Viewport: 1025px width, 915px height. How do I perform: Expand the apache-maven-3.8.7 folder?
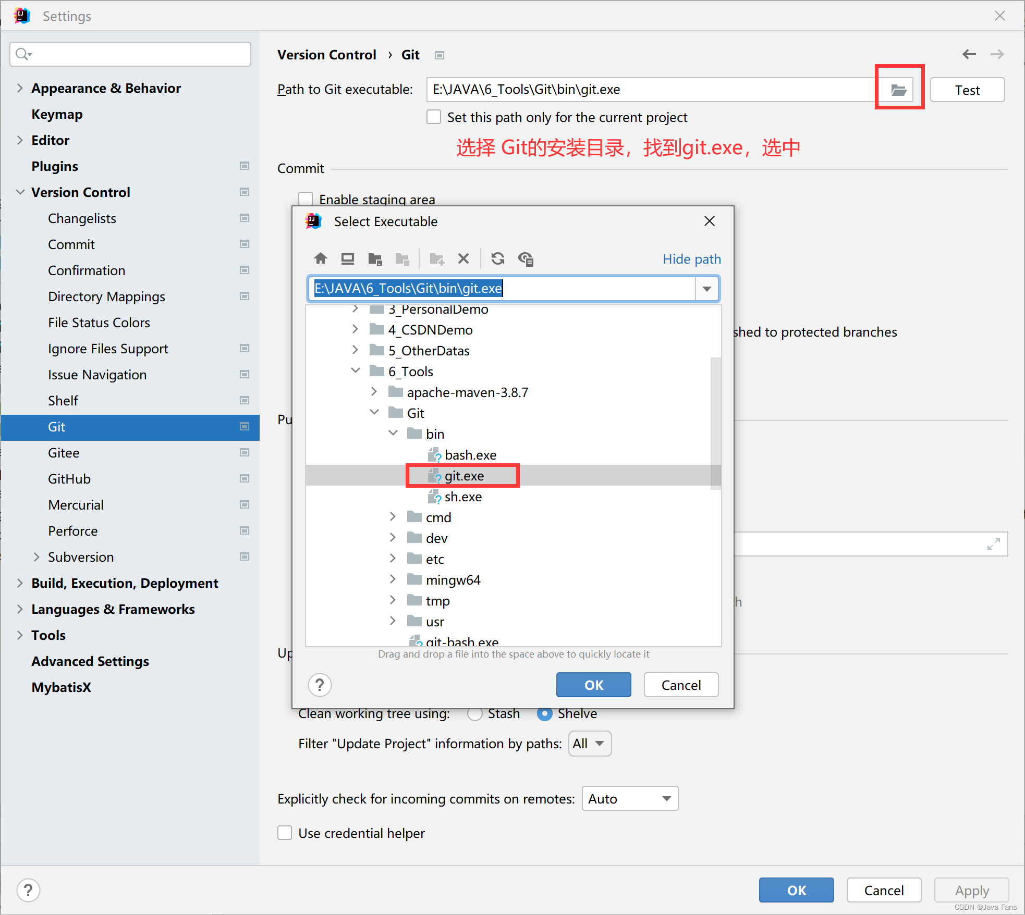pyautogui.click(x=374, y=392)
